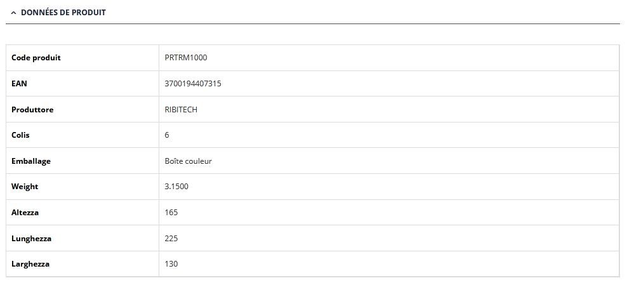Select the Larghezza value 130

(x=171, y=264)
